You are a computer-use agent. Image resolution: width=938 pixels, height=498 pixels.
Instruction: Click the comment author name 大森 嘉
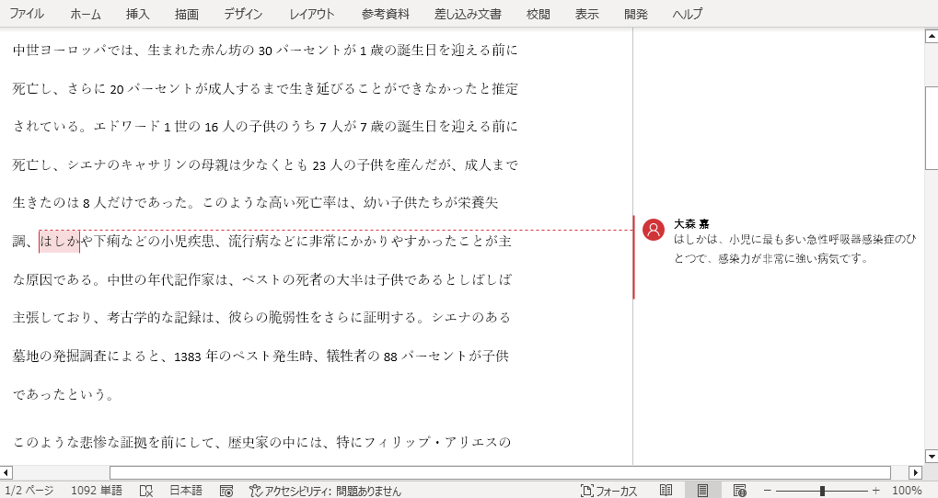[691, 224]
